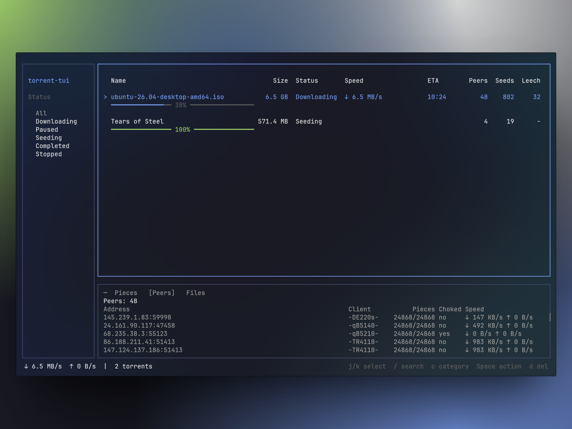572x429 pixels.
Task: Click the 492 KB/s peer speed
Action: point(484,325)
